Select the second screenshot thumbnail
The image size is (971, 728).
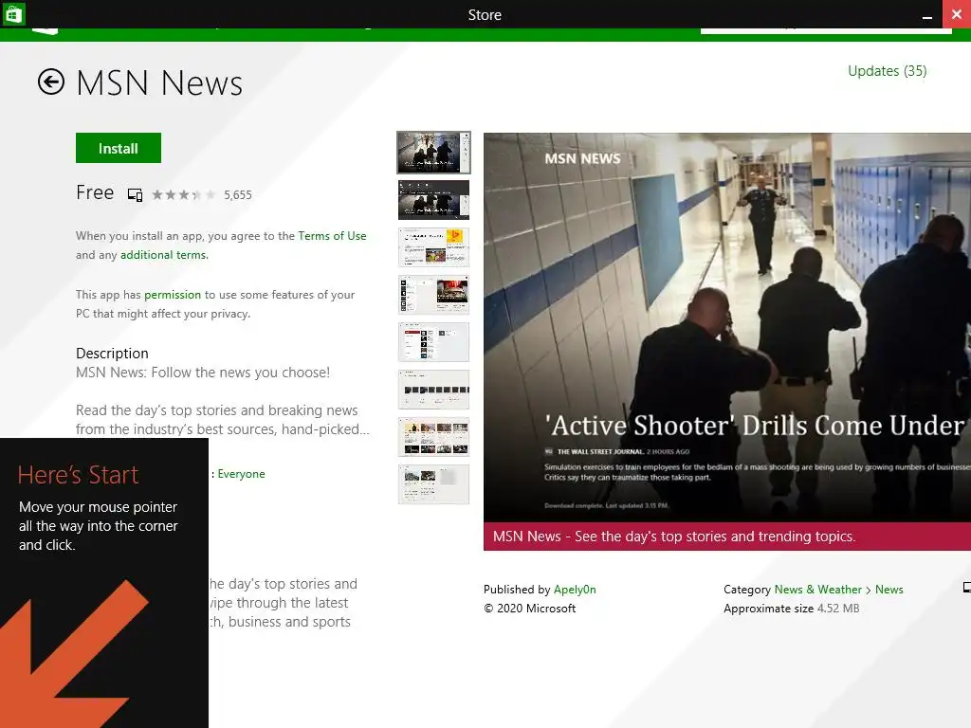pos(433,200)
